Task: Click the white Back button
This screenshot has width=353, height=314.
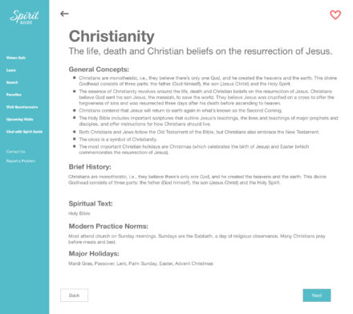Action: (x=74, y=296)
